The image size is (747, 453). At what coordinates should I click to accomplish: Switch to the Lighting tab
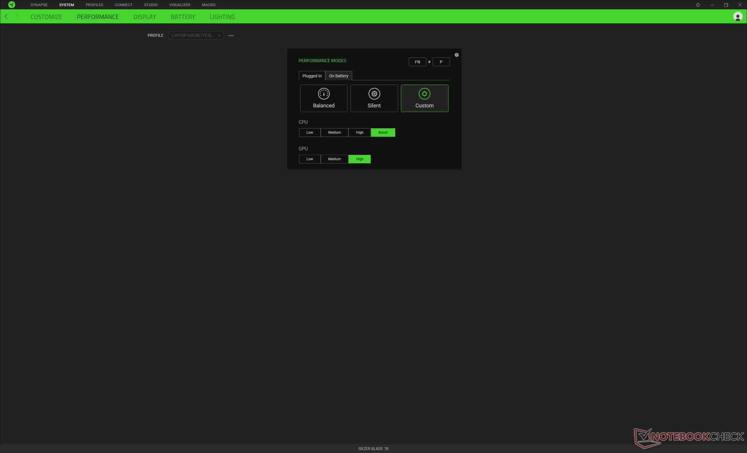(222, 17)
